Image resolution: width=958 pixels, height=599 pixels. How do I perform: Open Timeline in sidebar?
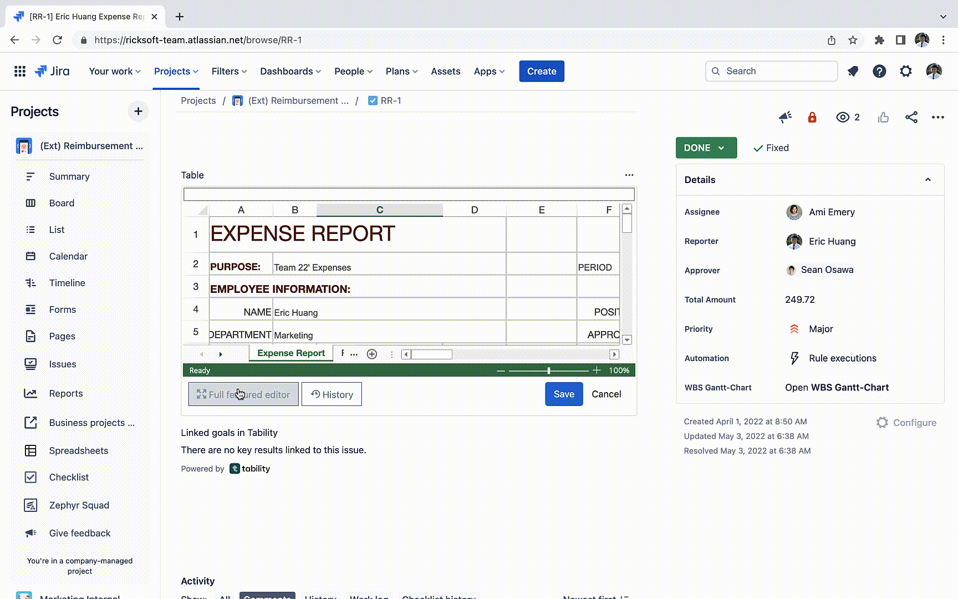coord(80,283)
